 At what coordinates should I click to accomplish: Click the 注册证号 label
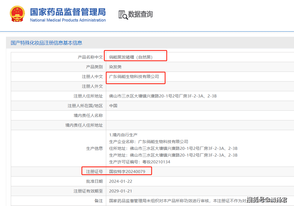coord(94,171)
